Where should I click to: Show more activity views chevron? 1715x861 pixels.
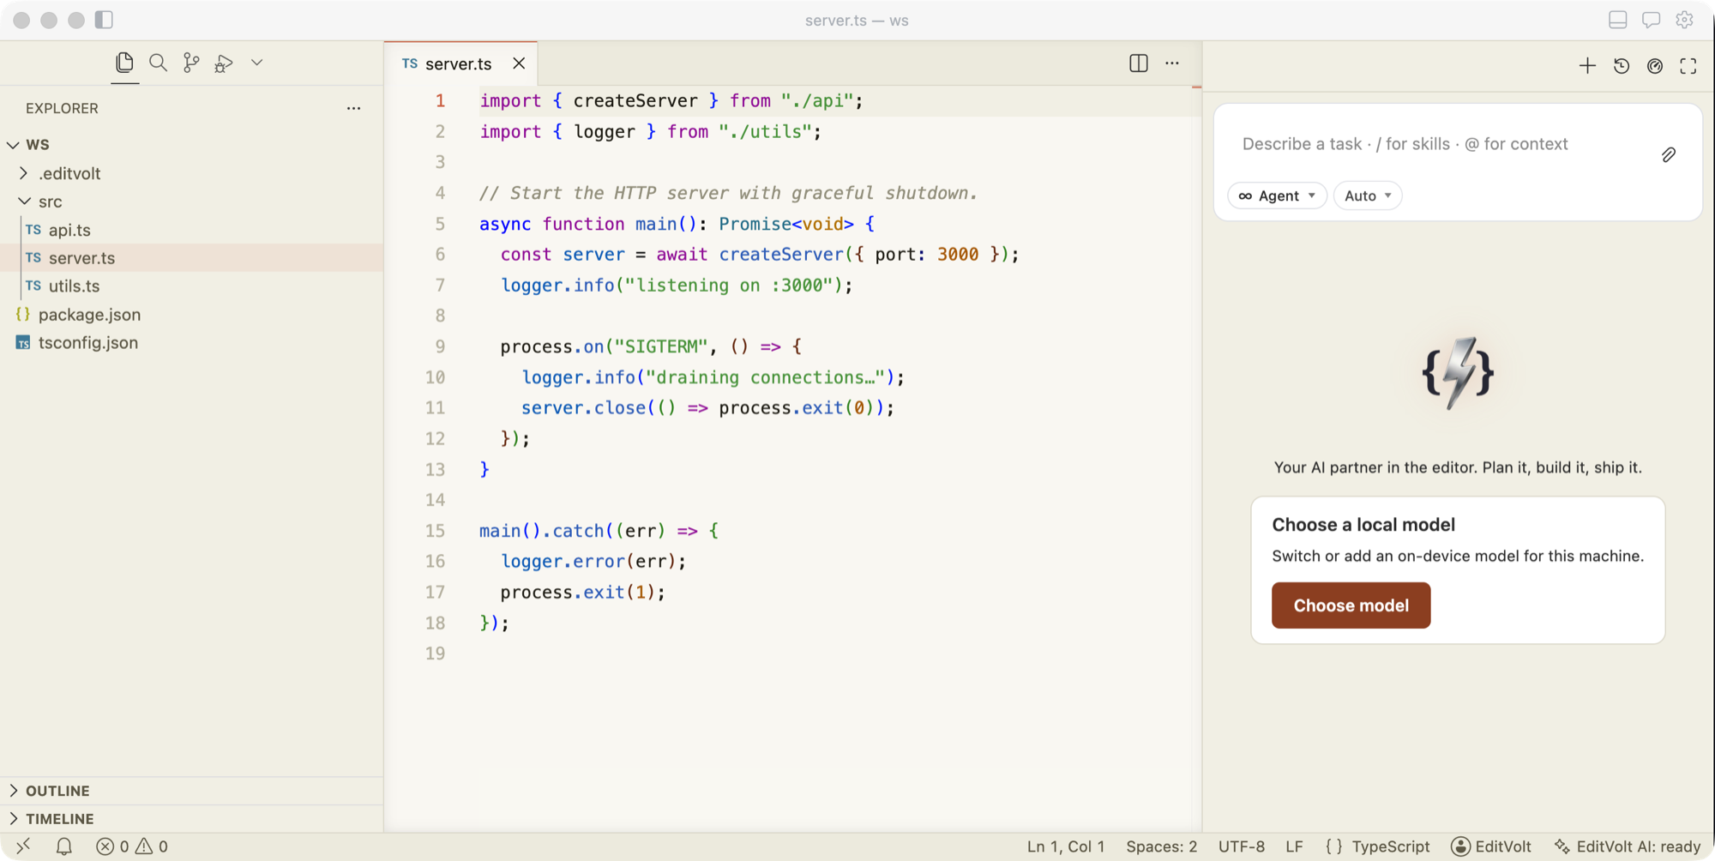pyautogui.click(x=256, y=63)
